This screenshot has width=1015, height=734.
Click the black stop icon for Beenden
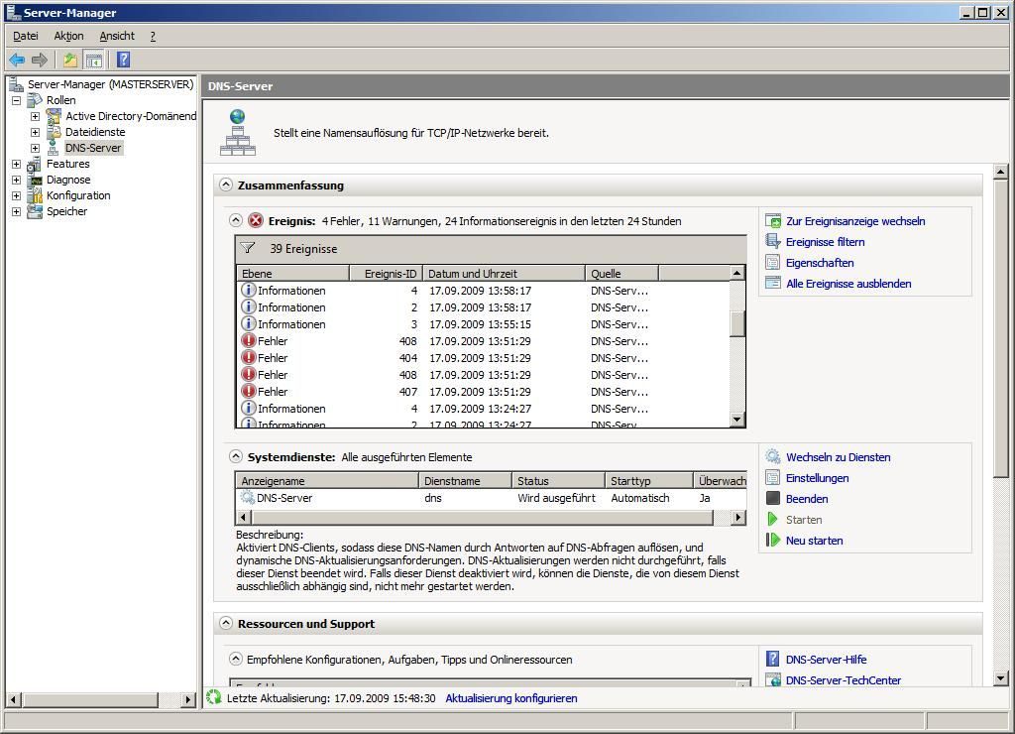[773, 498]
